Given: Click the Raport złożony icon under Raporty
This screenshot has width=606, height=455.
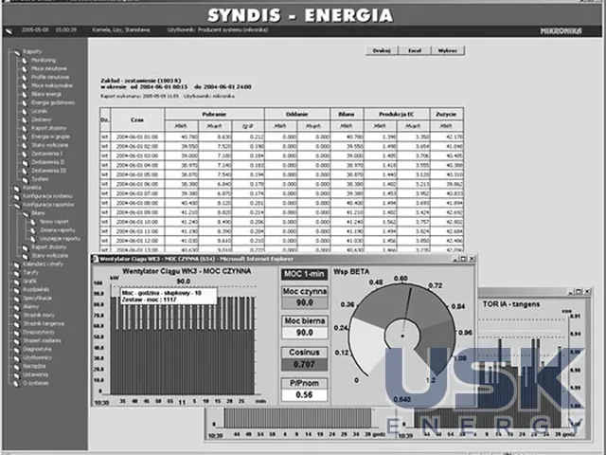Looking at the screenshot, I should tap(25, 129).
